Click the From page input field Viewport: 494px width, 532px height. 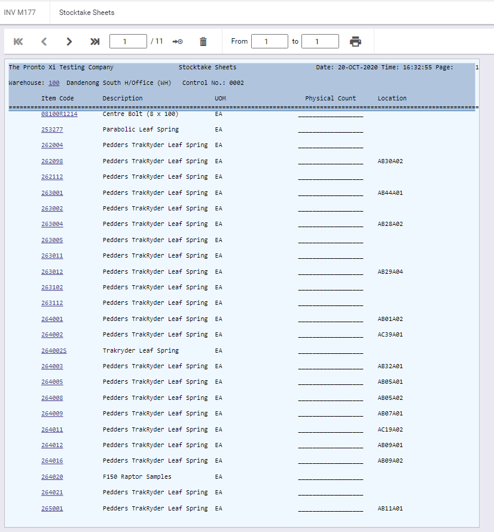[x=270, y=41]
